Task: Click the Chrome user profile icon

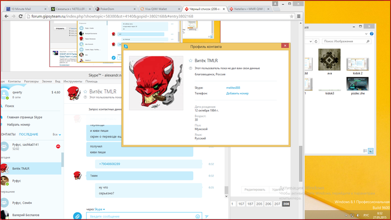Action: [275, 3]
